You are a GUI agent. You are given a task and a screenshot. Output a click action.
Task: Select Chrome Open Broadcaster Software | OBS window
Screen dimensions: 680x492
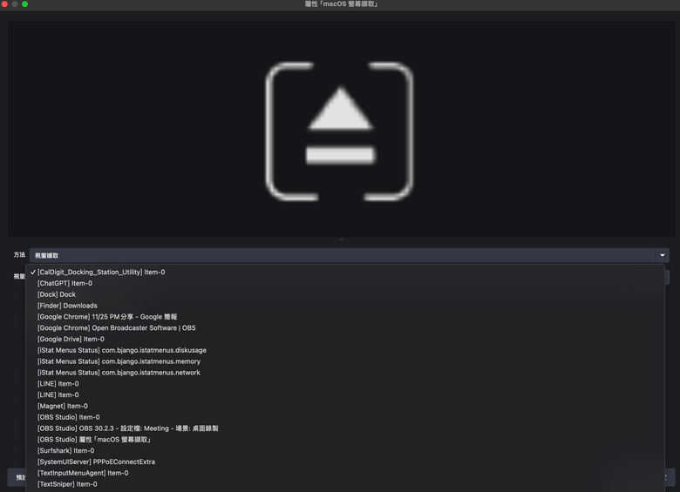point(344,328)
